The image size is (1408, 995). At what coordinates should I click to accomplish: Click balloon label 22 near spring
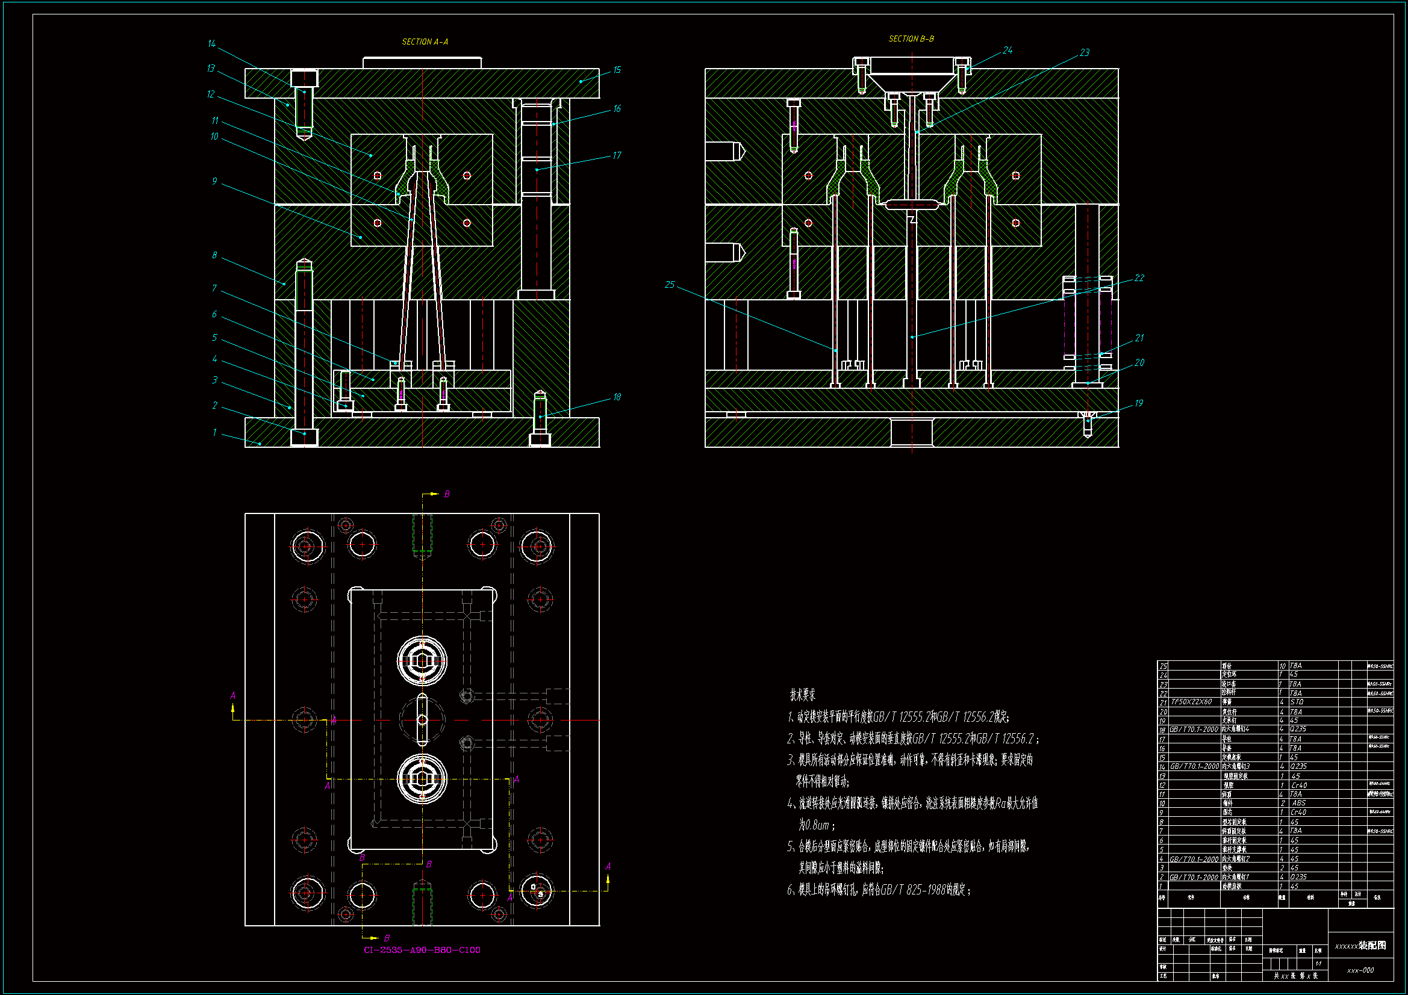click(x=1139, y=277)
